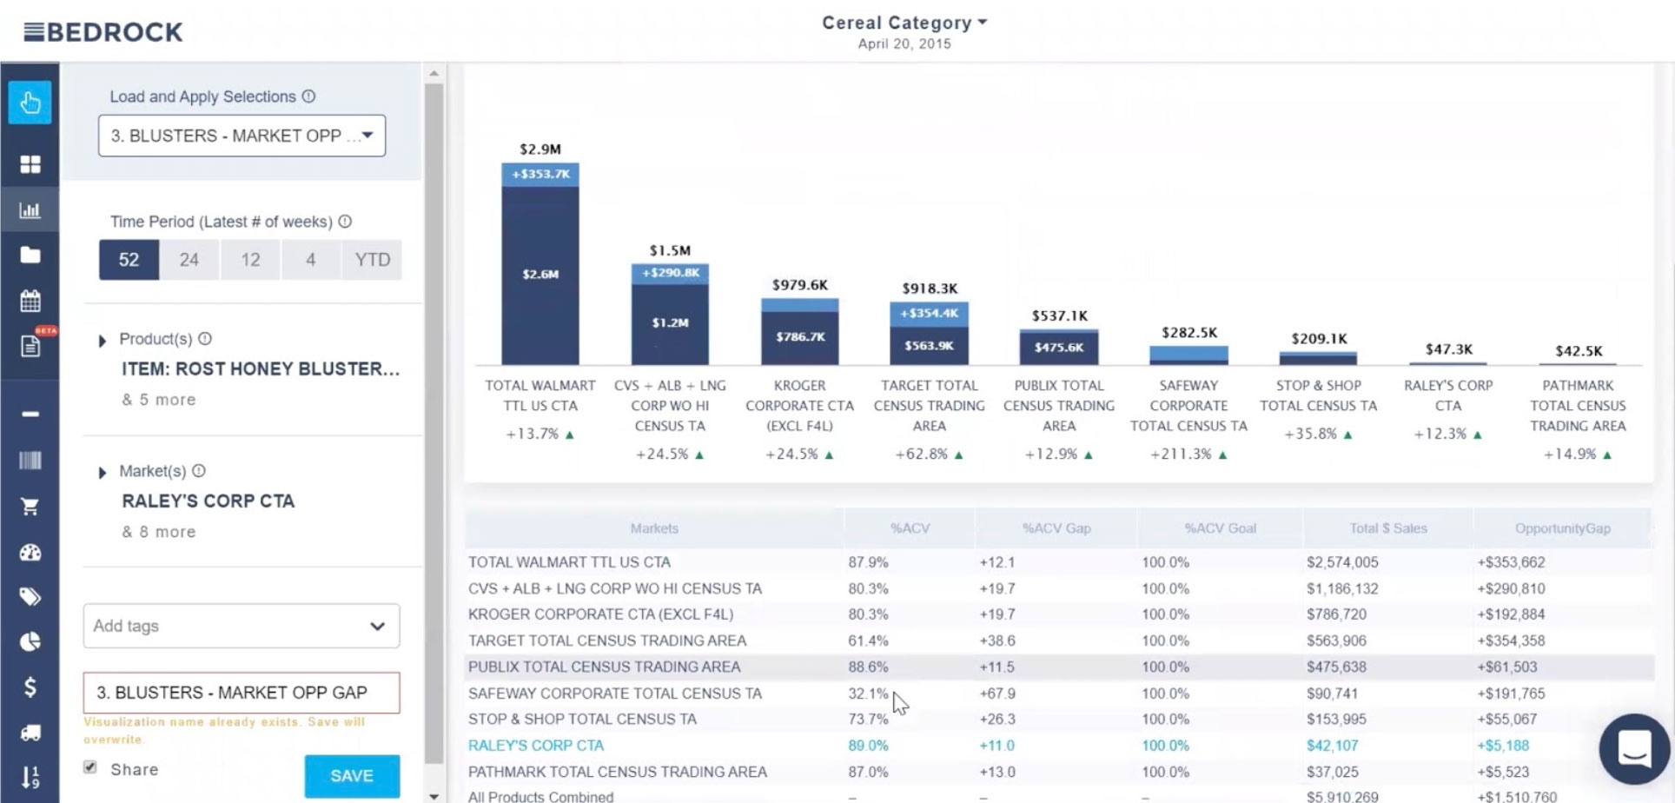
Task: Open the dashboard grid sidebar icon
Action: click(x=30, y=164)
